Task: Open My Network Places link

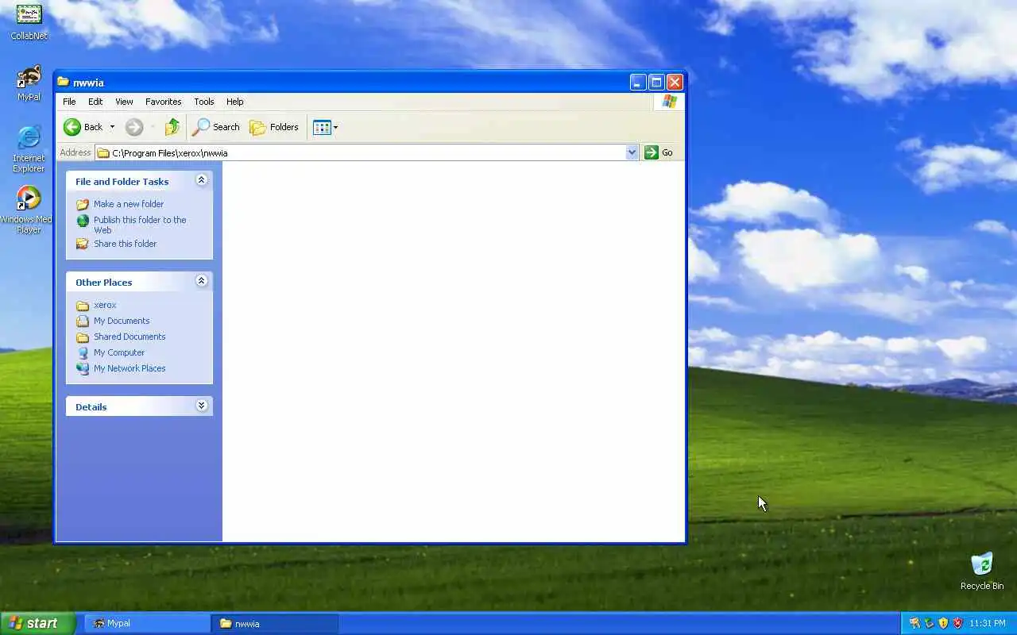Action: [x=130, y=368]
